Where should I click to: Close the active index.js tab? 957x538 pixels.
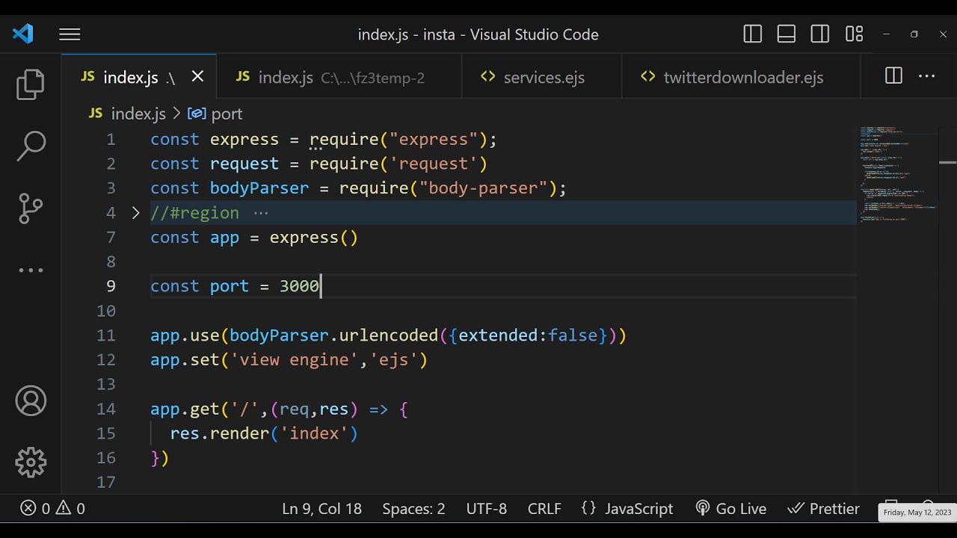(x=197, y=76)
